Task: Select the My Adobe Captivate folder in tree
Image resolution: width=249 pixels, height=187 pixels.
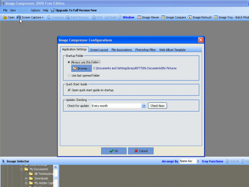Action: pyautogui.click(x=44, y=183)
